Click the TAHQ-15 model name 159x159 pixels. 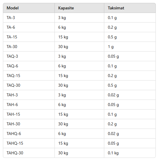[x=15, y=143]
